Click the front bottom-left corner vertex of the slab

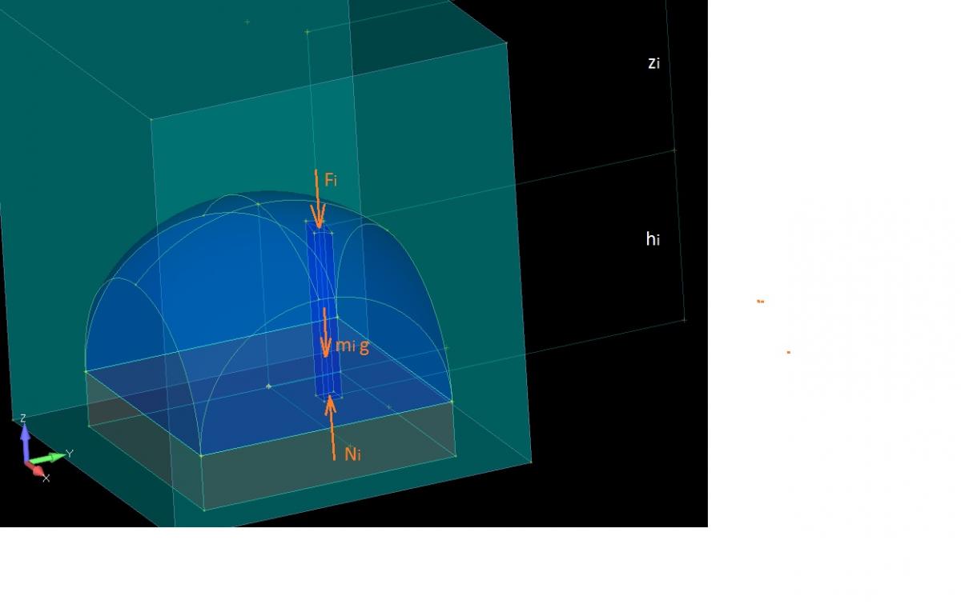204,510
